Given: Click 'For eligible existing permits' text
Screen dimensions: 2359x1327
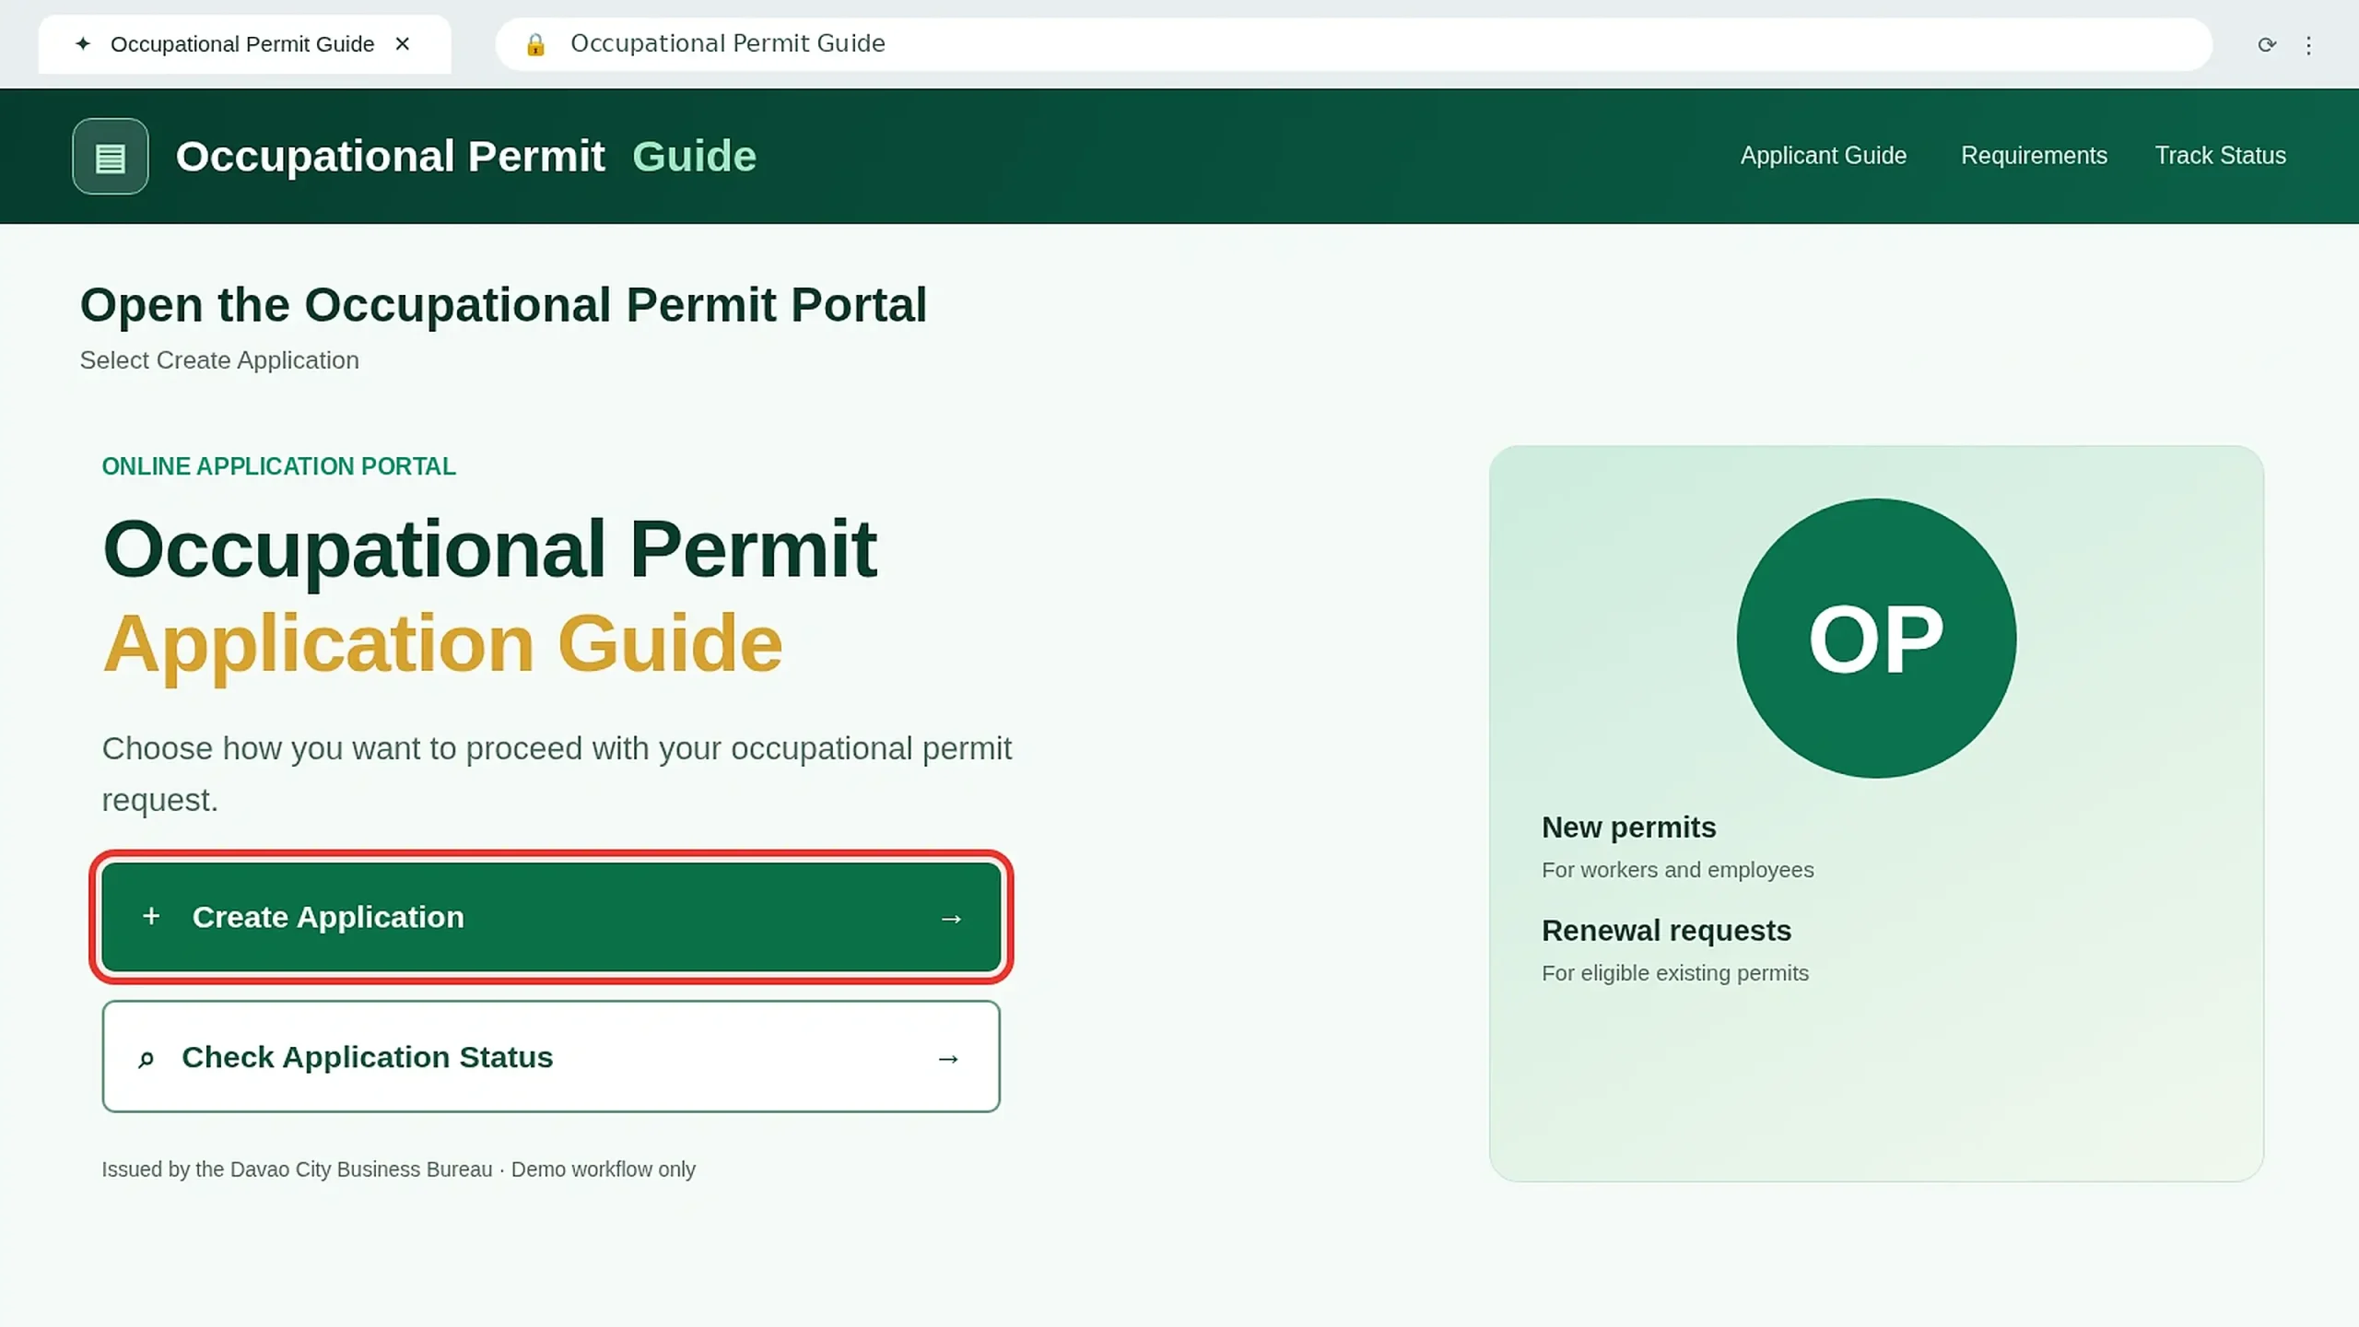Looking at the screenshot, I should point(1674,973).
